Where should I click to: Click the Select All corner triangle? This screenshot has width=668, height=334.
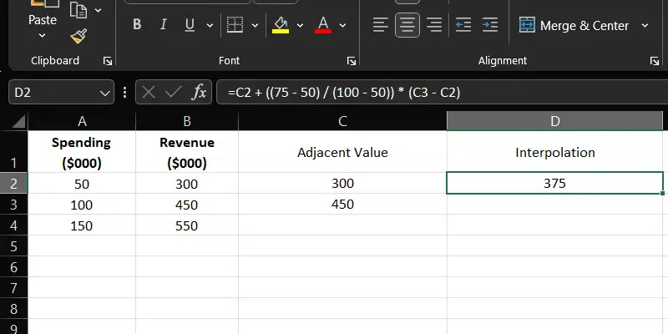pos(19,121)
